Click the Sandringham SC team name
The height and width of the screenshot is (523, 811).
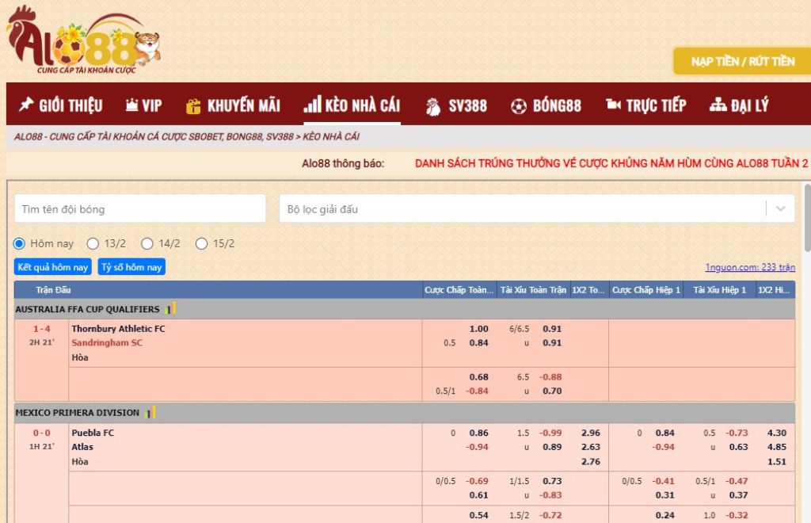pyautogui.click(x=107, y=342)
